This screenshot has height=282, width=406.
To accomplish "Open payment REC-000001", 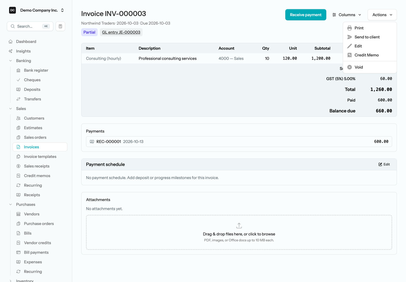I will 239,142.
